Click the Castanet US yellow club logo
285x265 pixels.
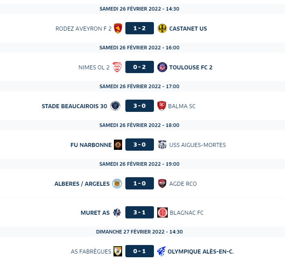tap(162, 28)
